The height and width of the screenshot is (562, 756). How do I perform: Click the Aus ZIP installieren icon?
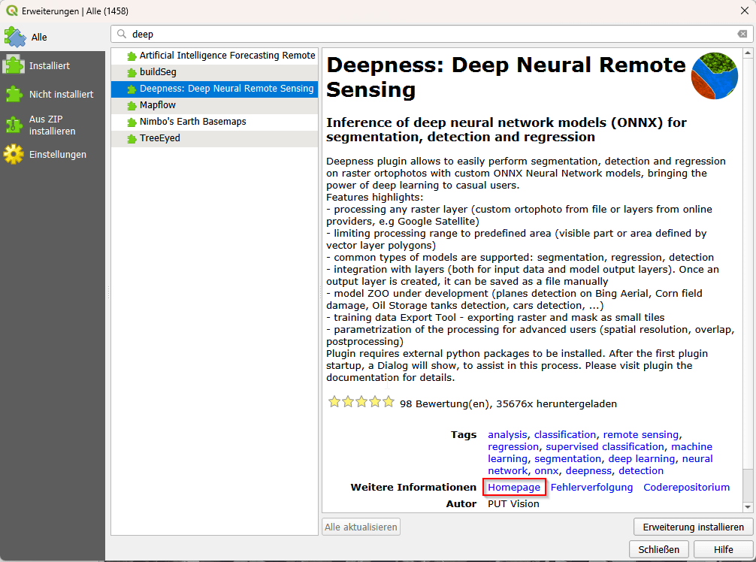click(x=14, y=125)
